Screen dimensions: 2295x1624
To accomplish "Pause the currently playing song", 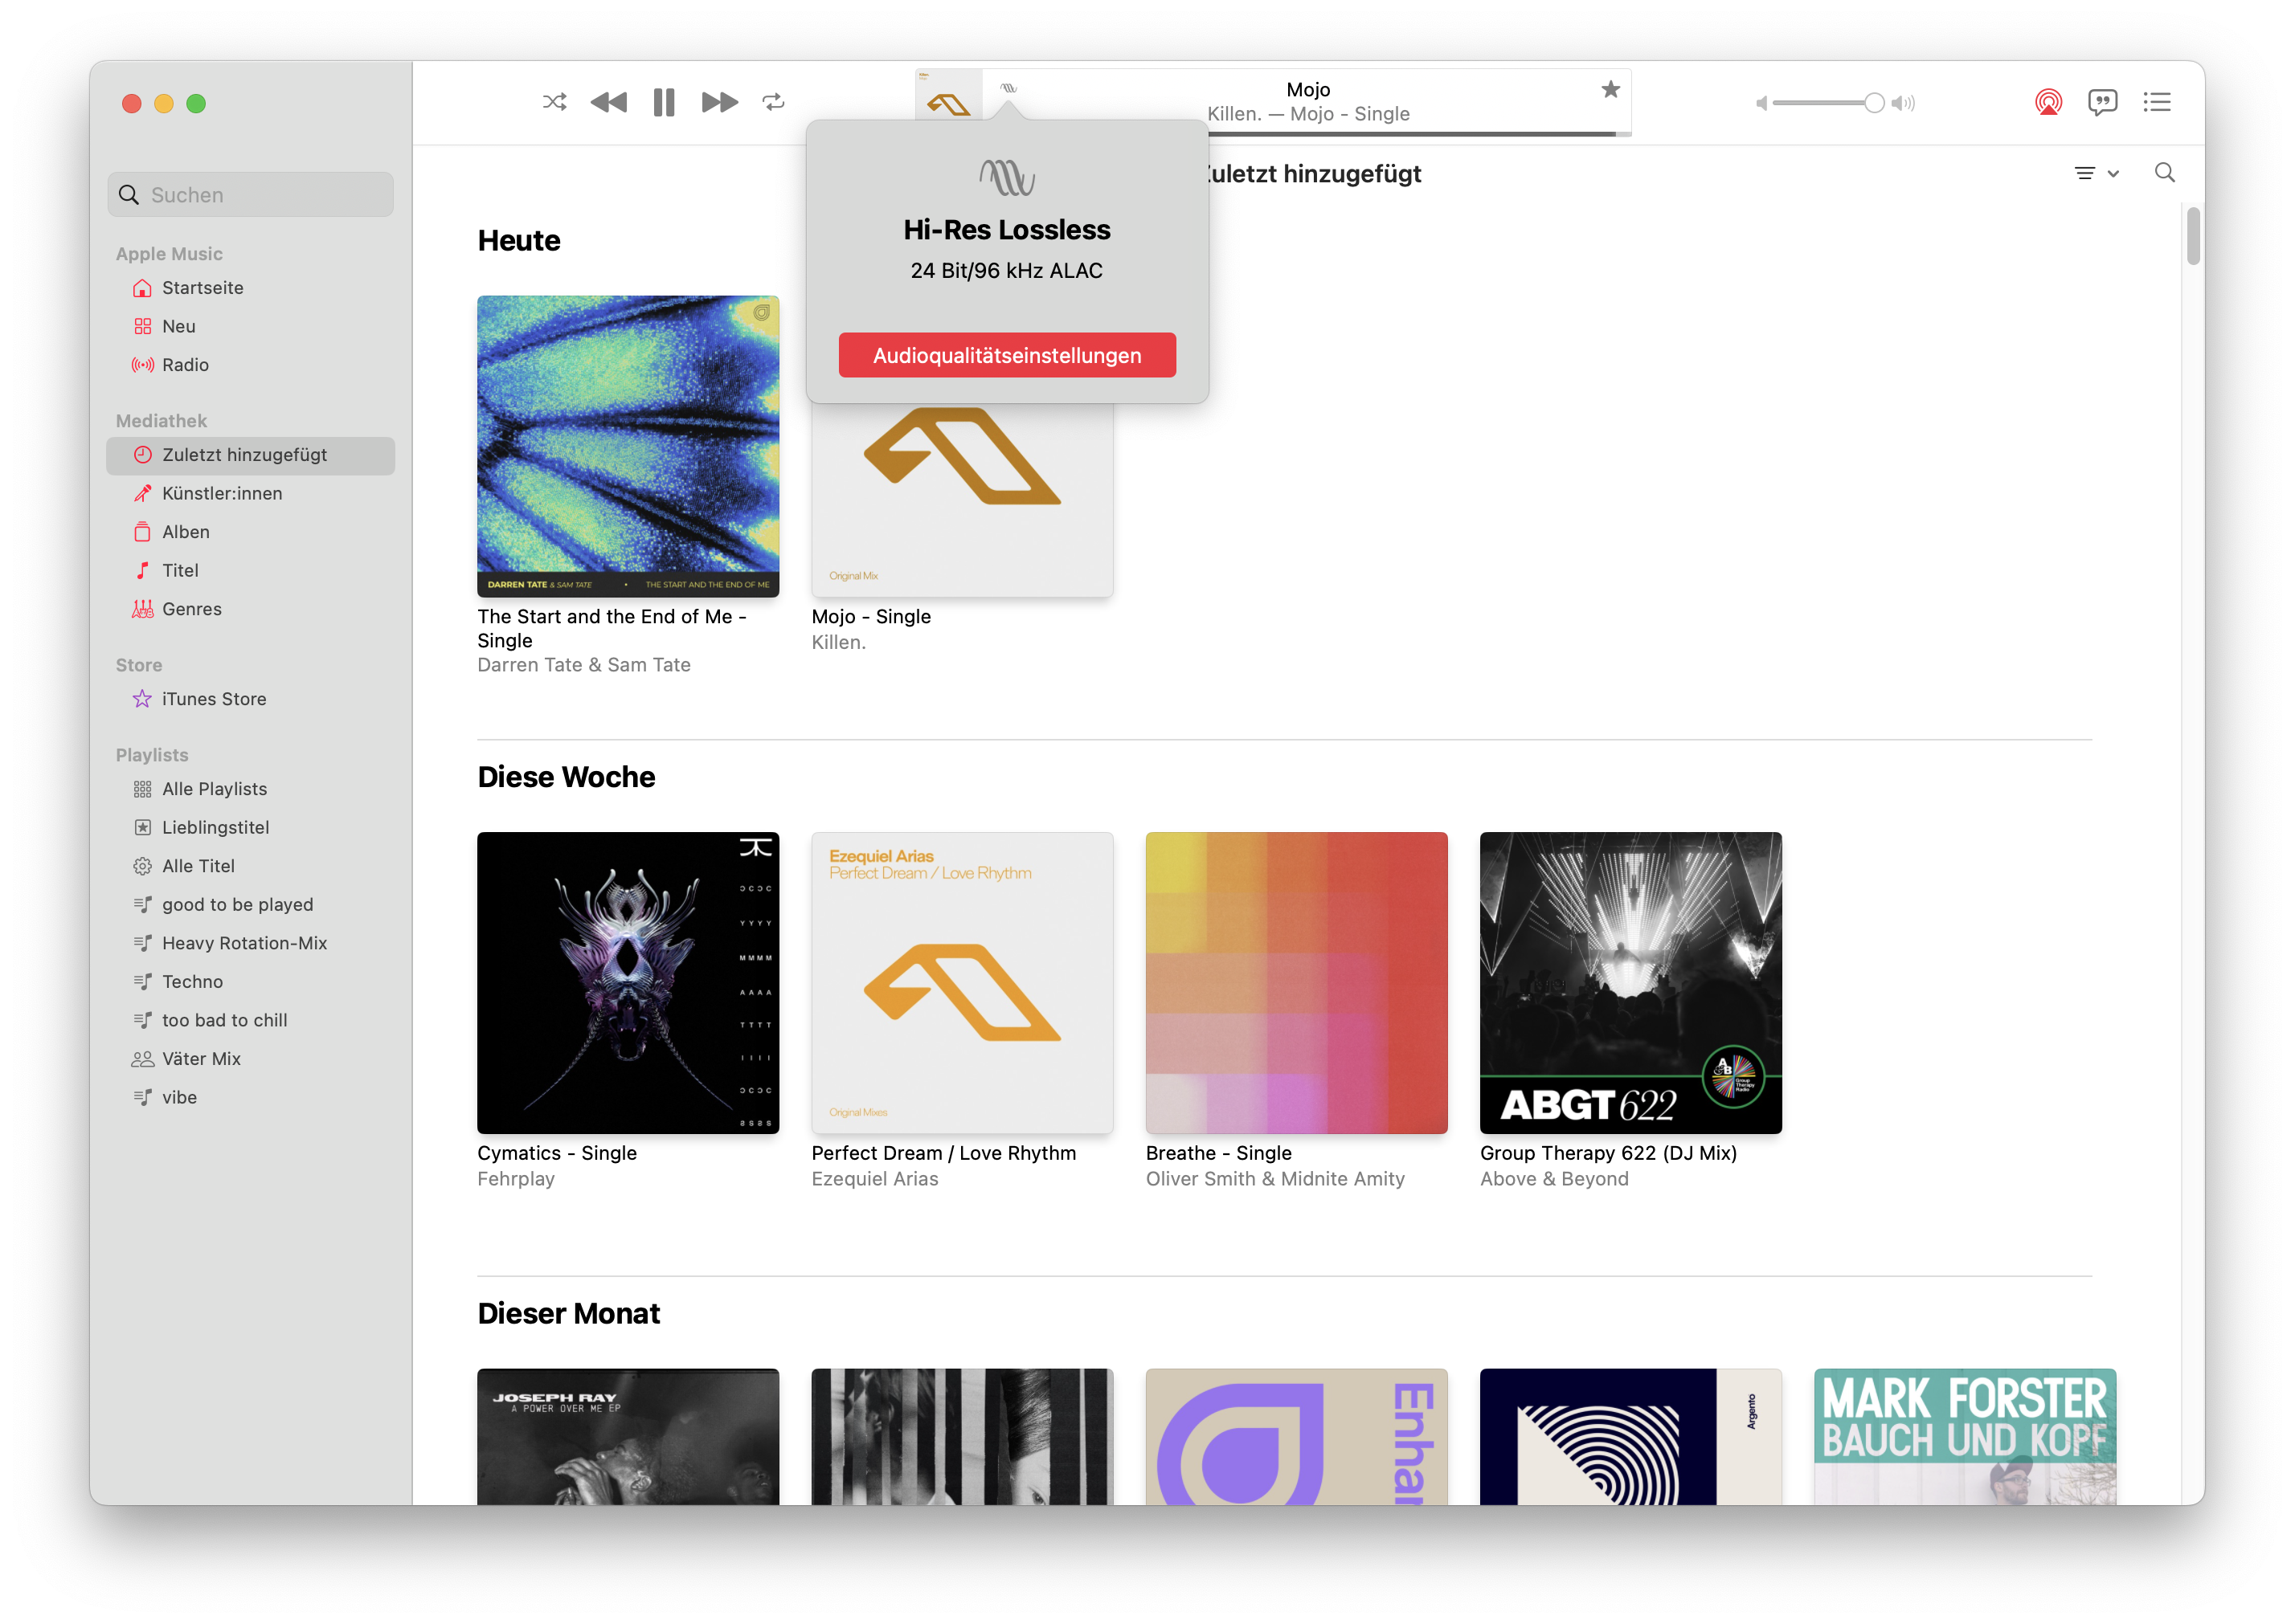I will [x=663, y=102].
